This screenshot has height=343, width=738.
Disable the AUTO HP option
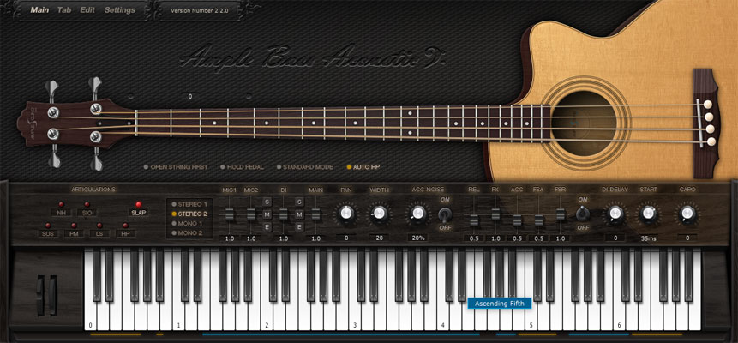(363, 167)
